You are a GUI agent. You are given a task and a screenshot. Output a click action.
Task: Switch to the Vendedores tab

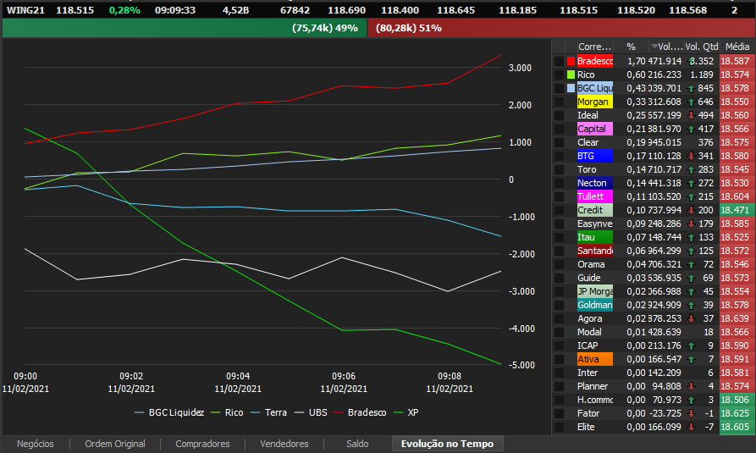[284, 444]
